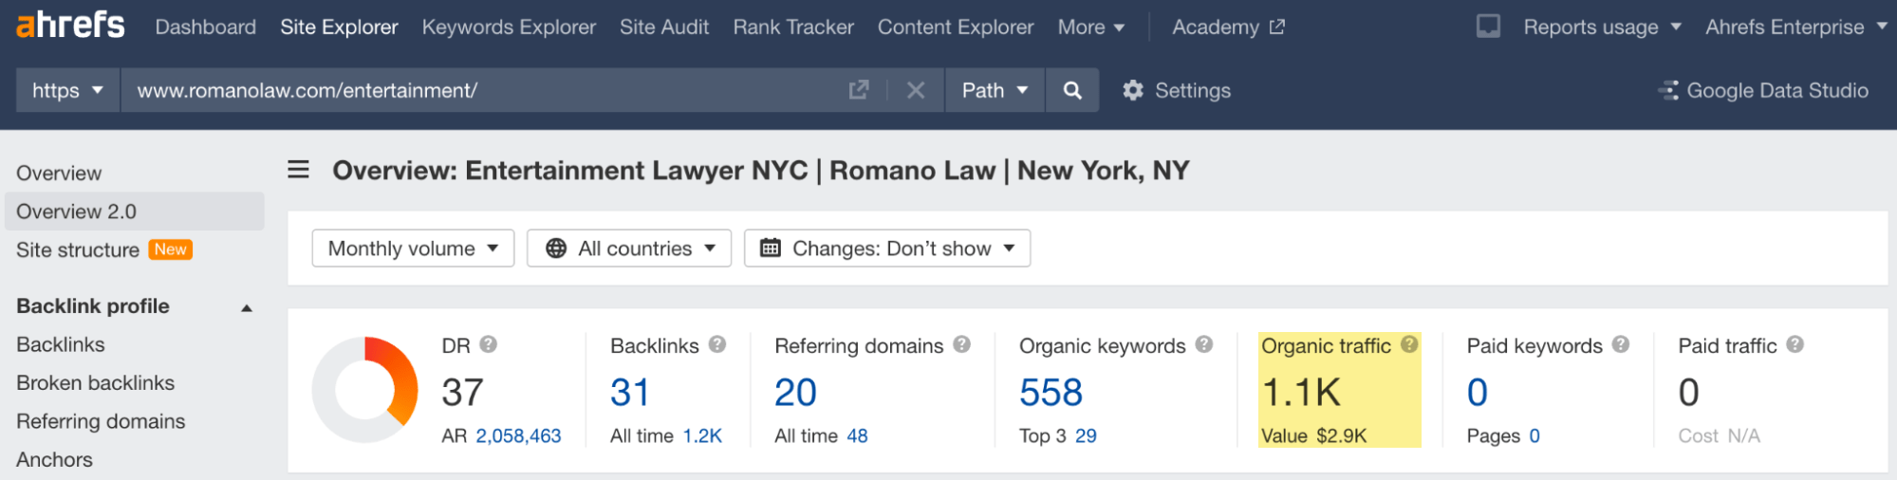Click the Ahrefs logo
This screenshot has height=480, width=1897.
tap(70, 26)
